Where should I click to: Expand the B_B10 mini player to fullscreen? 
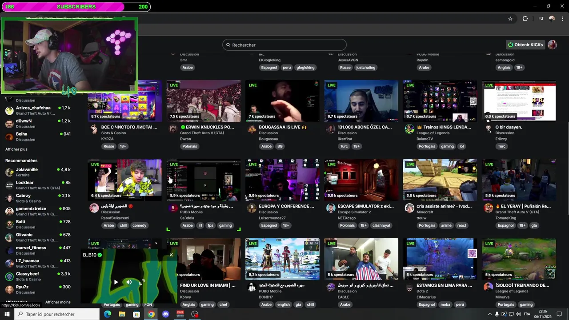tap(142, 282)
